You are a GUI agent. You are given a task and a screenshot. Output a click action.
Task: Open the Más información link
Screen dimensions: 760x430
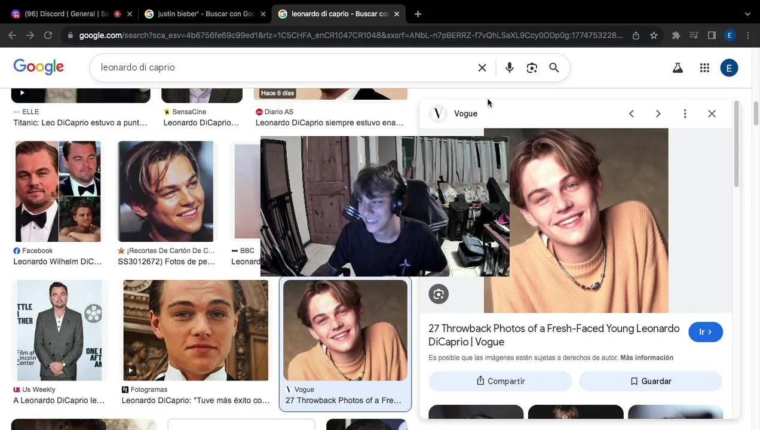pyautogui.click(x=646, y=358)
